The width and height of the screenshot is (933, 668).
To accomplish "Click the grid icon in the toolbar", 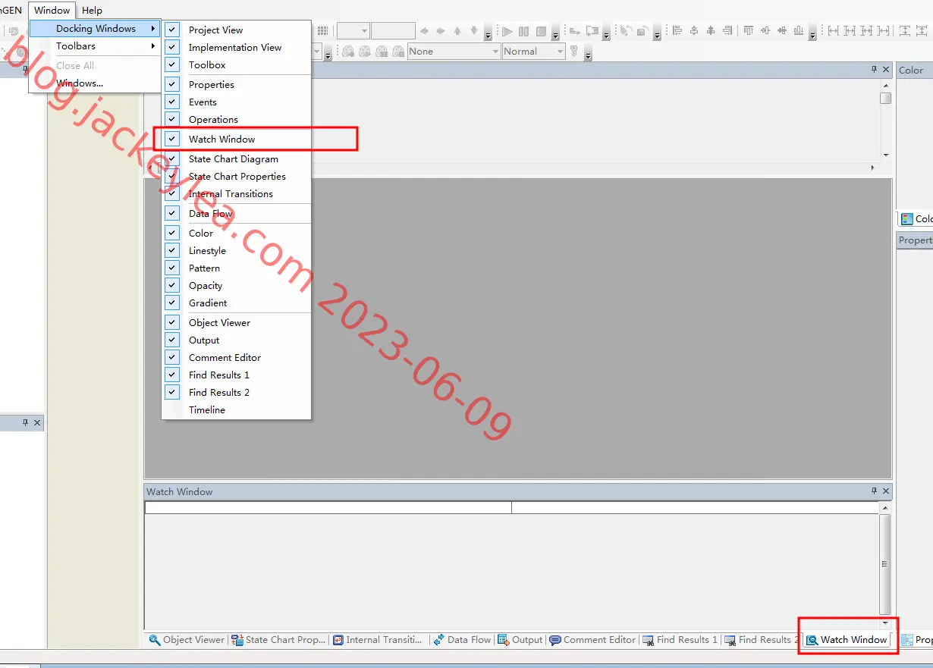I will (x=322, y=31).
